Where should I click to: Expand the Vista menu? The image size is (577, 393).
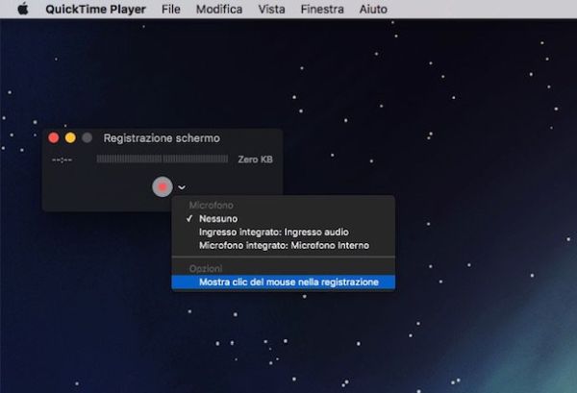click(x=271, y=10)
